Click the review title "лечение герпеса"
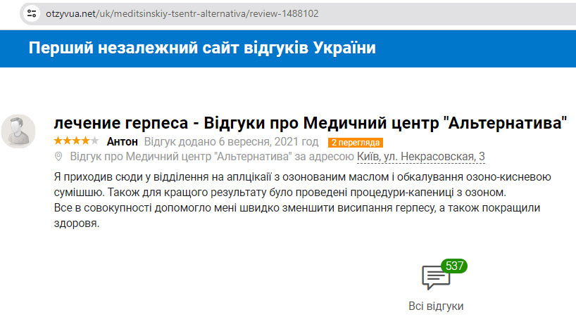 [x=122, y=122]
